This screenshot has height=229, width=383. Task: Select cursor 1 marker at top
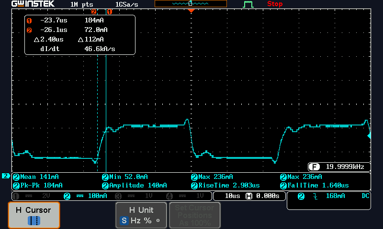click(109, 11)
